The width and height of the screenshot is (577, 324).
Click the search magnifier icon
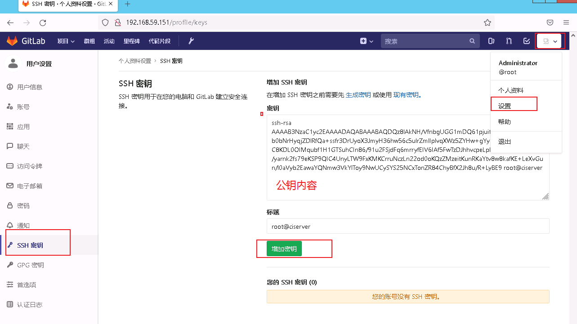472,41
